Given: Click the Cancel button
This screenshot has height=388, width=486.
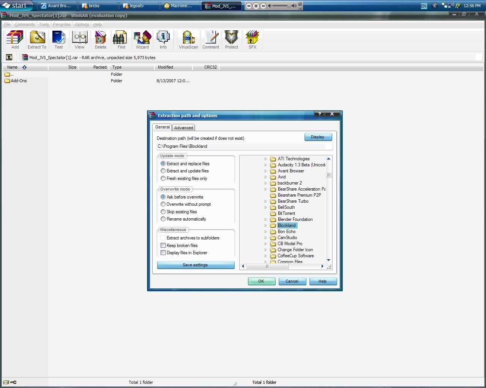Looking at the screenshot, I should (292, 281).
